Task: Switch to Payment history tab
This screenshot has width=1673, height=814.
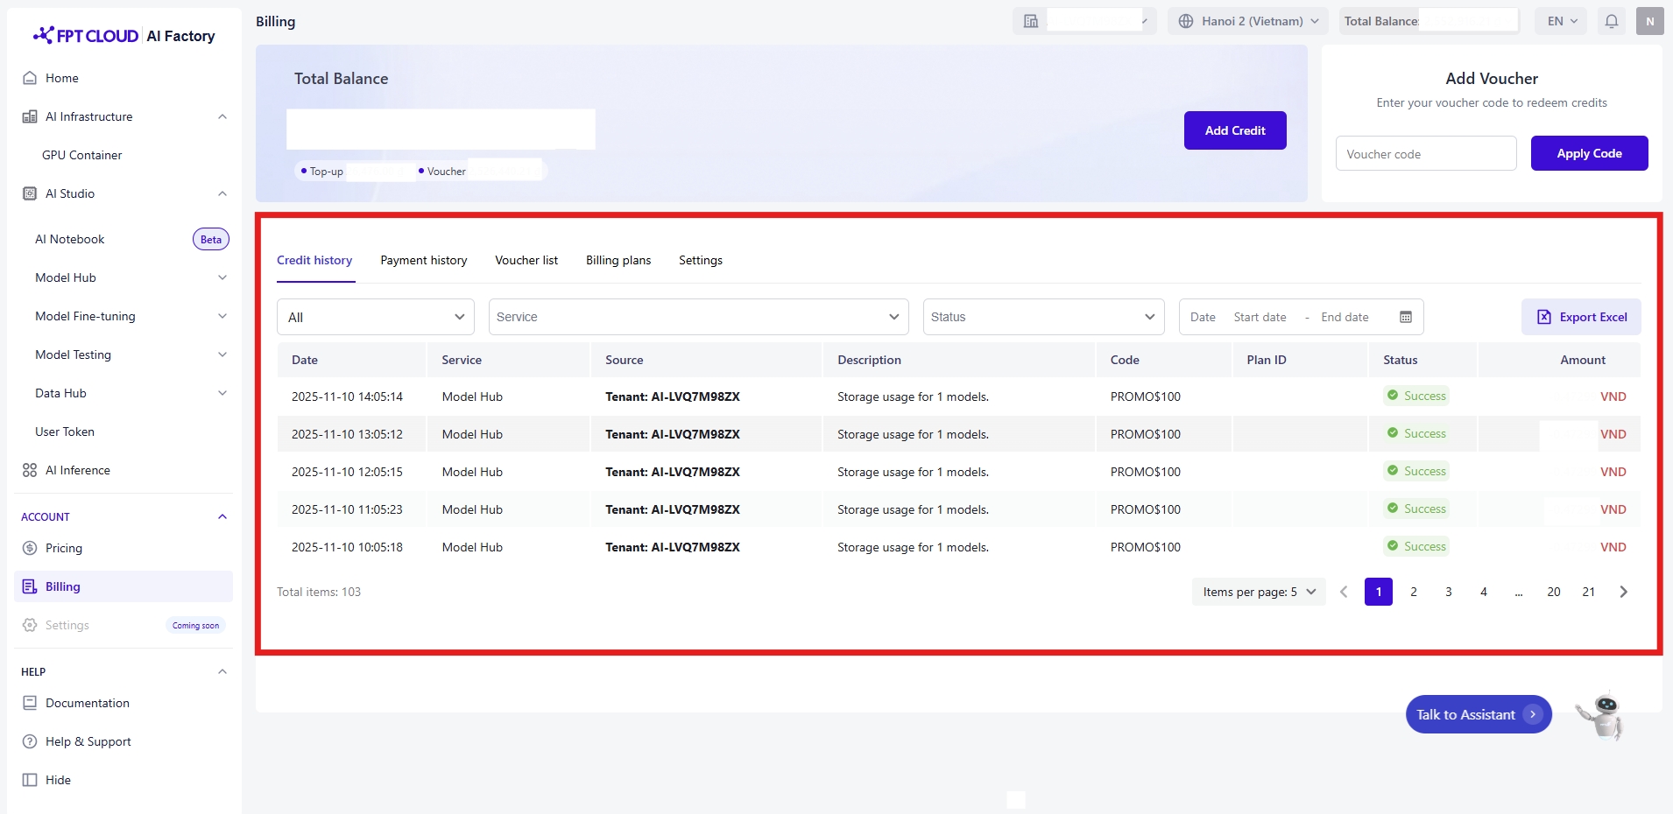Action: coord(423,260)
